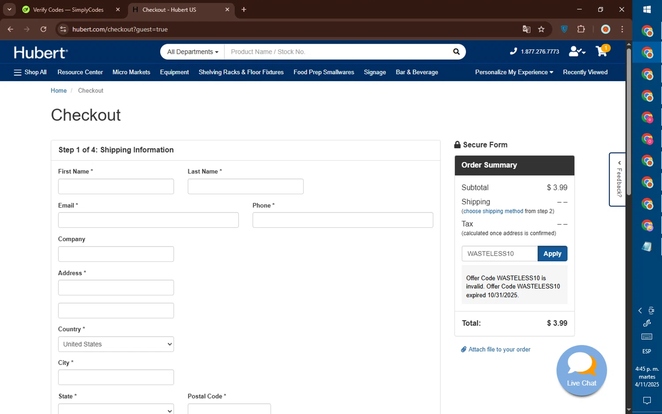The width and height of the screenshot is (662, 414).
Task: Open the browser extensions puzzle icon
Action: [581, 29]
